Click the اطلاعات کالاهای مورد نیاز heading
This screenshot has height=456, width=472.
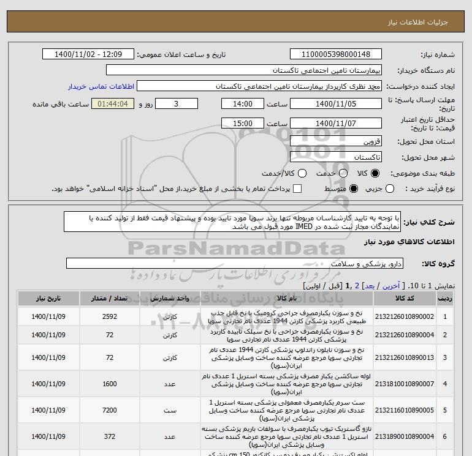pyautogui.click(x=409, y=242)
